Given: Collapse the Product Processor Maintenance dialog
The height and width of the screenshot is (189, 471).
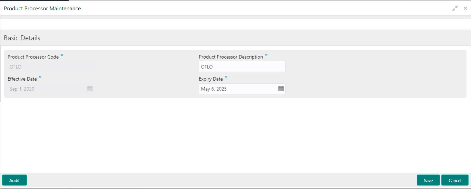Looking at the screenshot, I should [x=455, y=8].
